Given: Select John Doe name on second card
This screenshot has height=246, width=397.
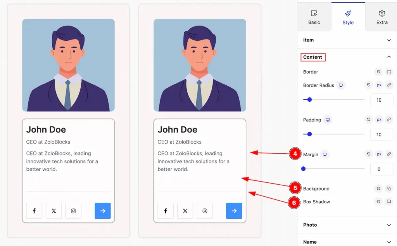Looking at the screenshot, I should point(178,130).
